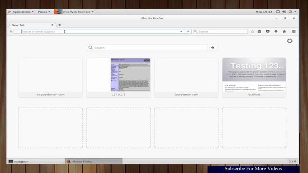Viewport: 308px width, 173px height.
Task: Focus the toolbar Search box
Action: 220,31
